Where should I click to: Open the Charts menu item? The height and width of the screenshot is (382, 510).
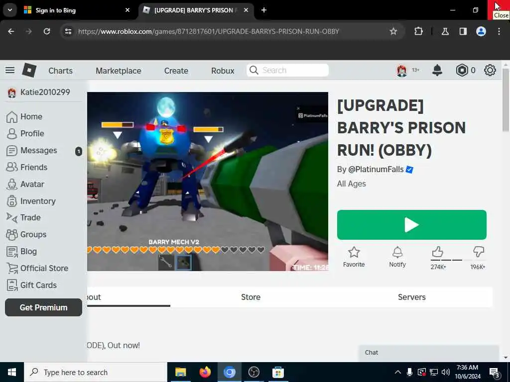coord(60,71)
